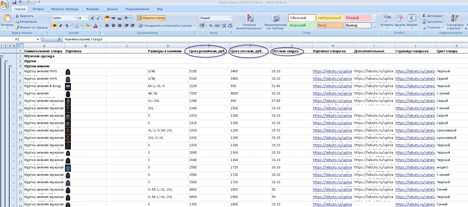Open the product image link in row 7

[x=332, y=86]
